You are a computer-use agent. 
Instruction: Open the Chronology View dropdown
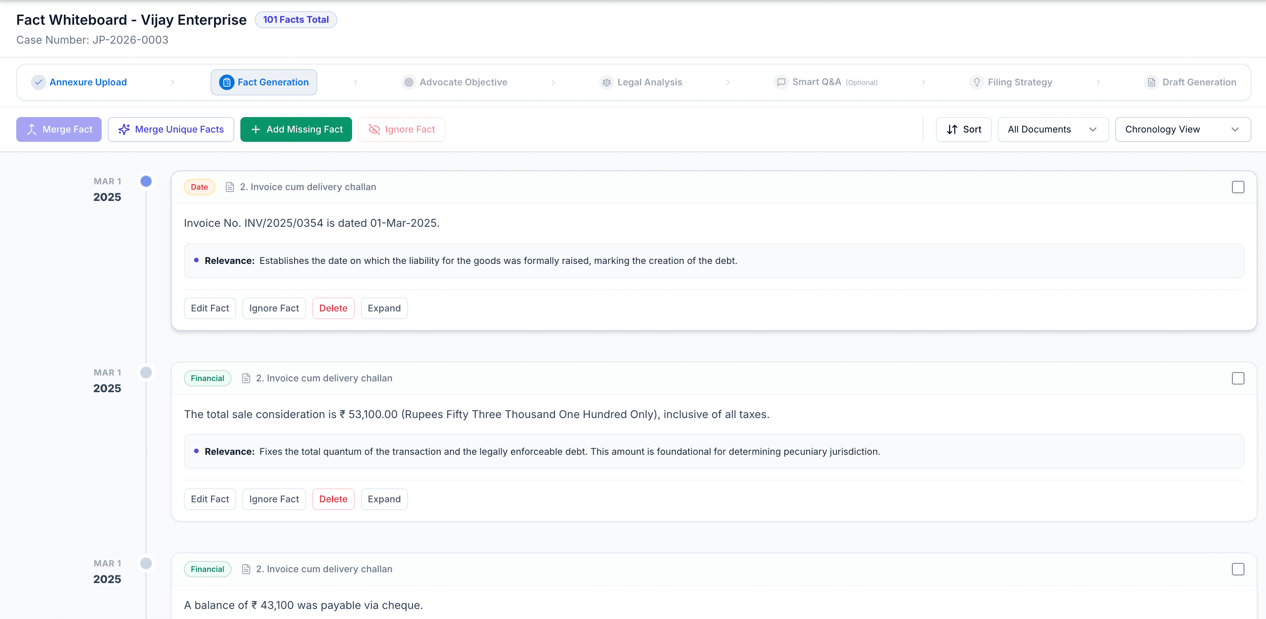pos(1183,129)
